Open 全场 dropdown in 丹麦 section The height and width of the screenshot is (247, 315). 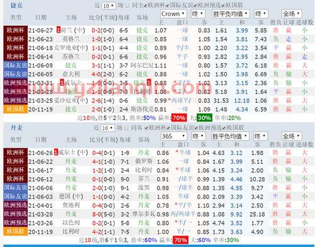pos(292,136)
